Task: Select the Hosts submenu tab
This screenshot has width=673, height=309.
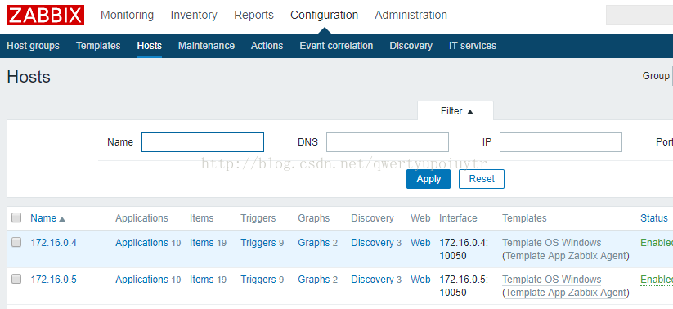Action: click(150, 46)
